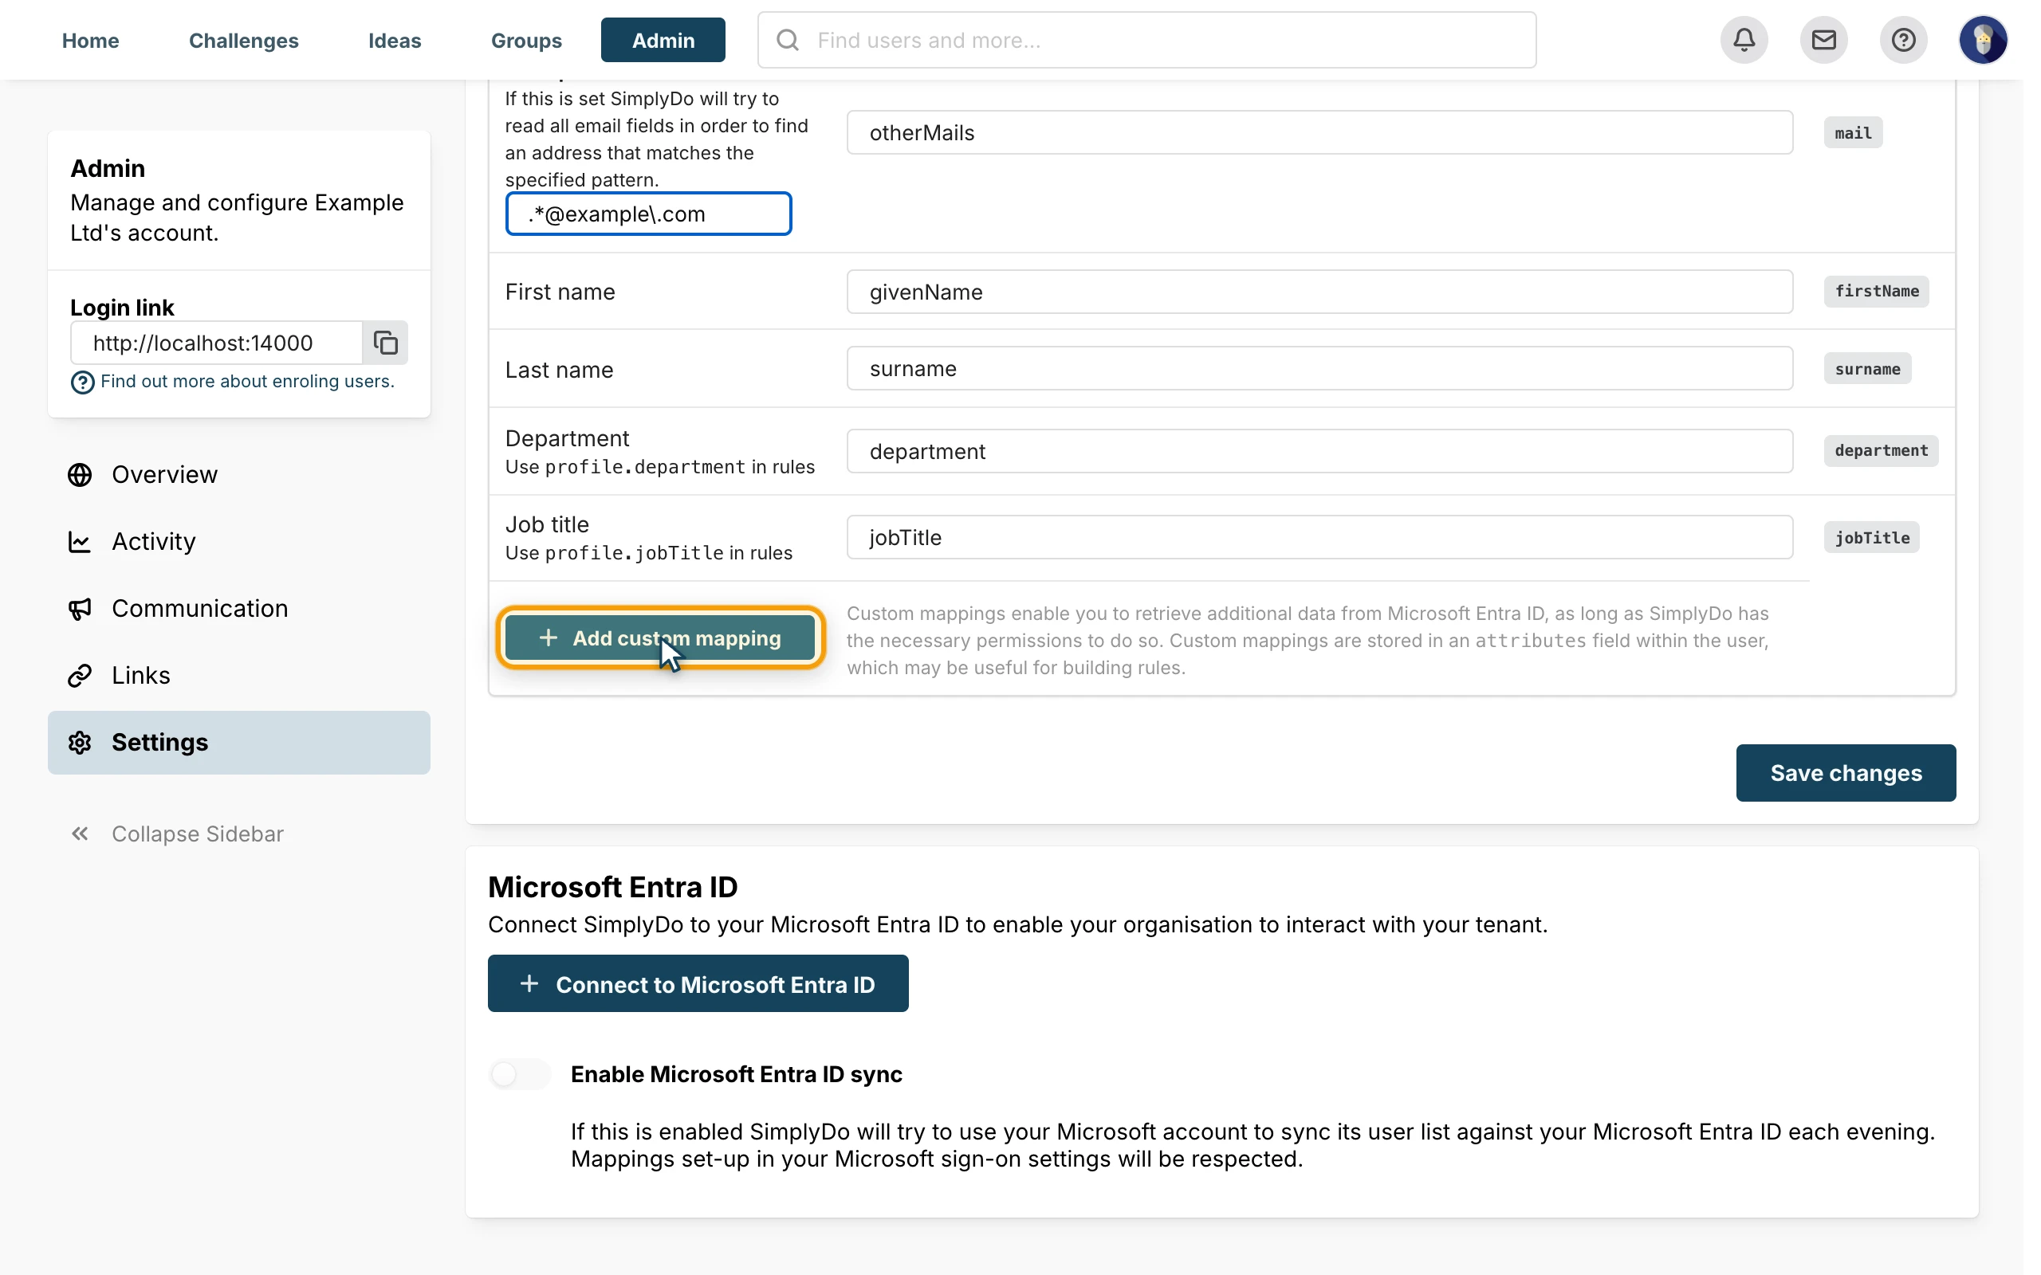The image size is (2041, 1275).
Task: Edit the email pattern field
Action: (x=647, y=214)
